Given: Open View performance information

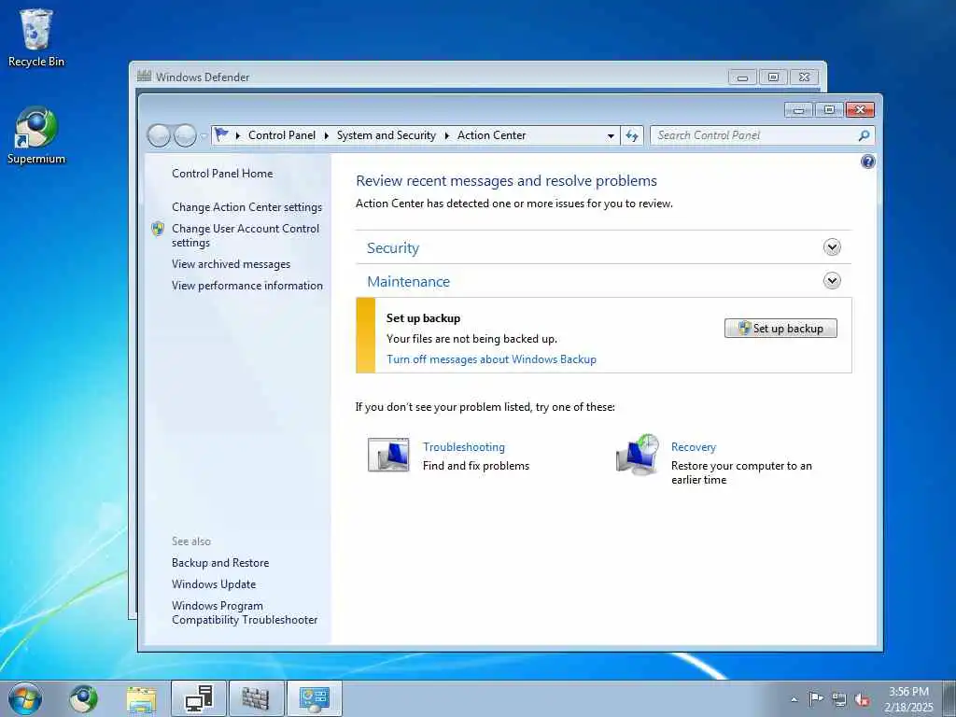Looking at the screenshot, I should coord(247,286).
